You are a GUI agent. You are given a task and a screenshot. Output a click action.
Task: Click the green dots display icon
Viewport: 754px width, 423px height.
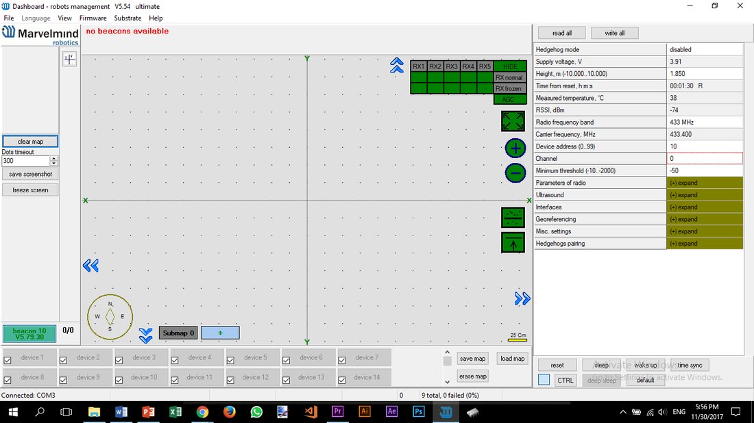point(513,218)
